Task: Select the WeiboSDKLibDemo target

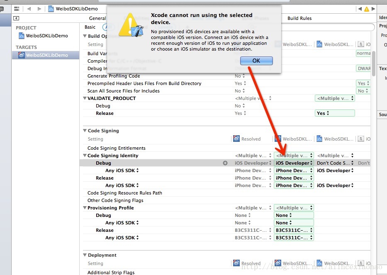Action: point(46,55)
